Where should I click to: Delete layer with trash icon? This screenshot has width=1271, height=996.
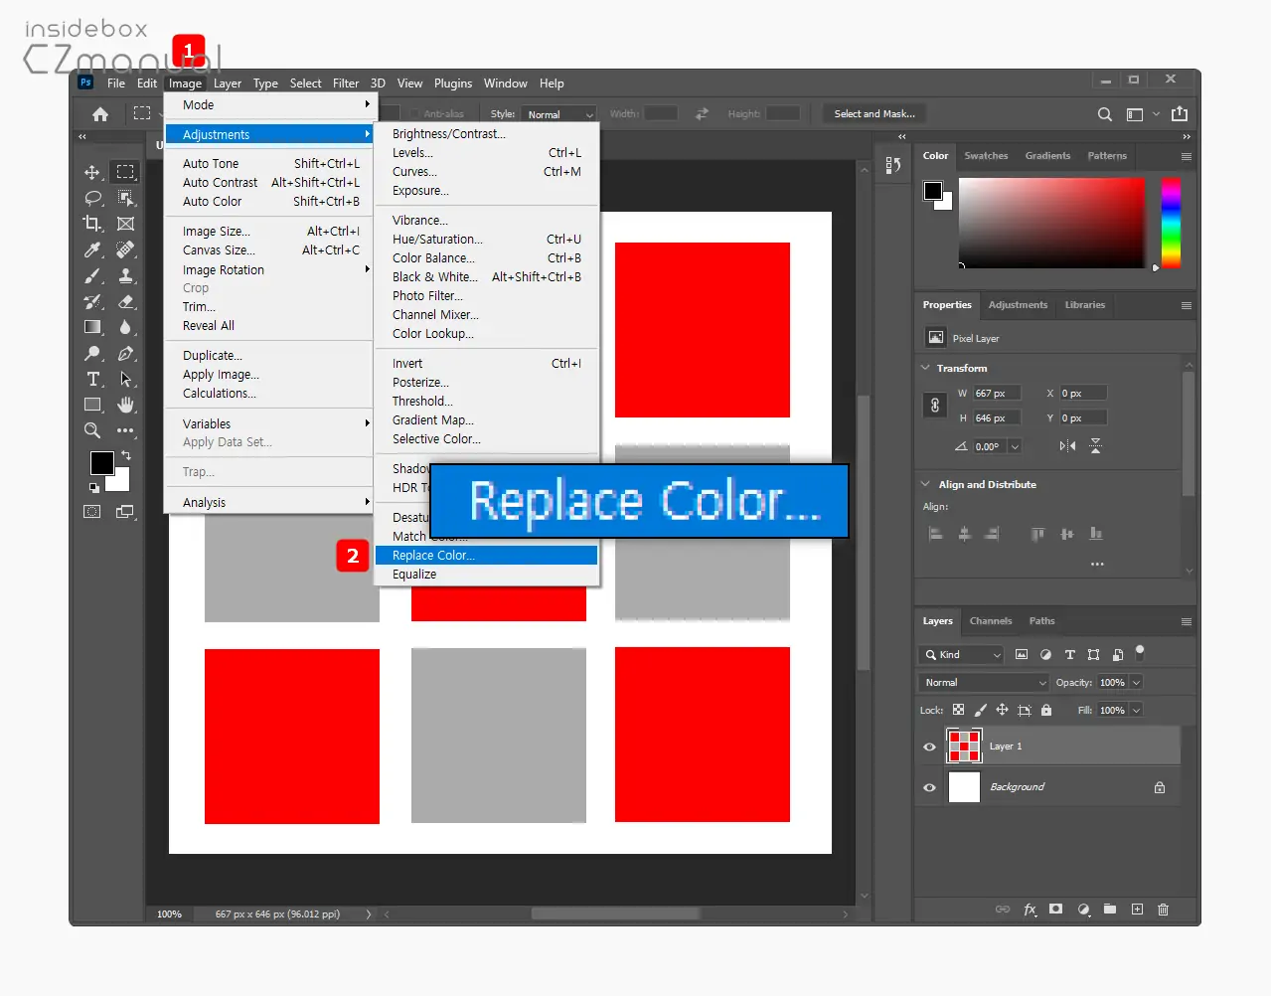[x=1163, y=910]
